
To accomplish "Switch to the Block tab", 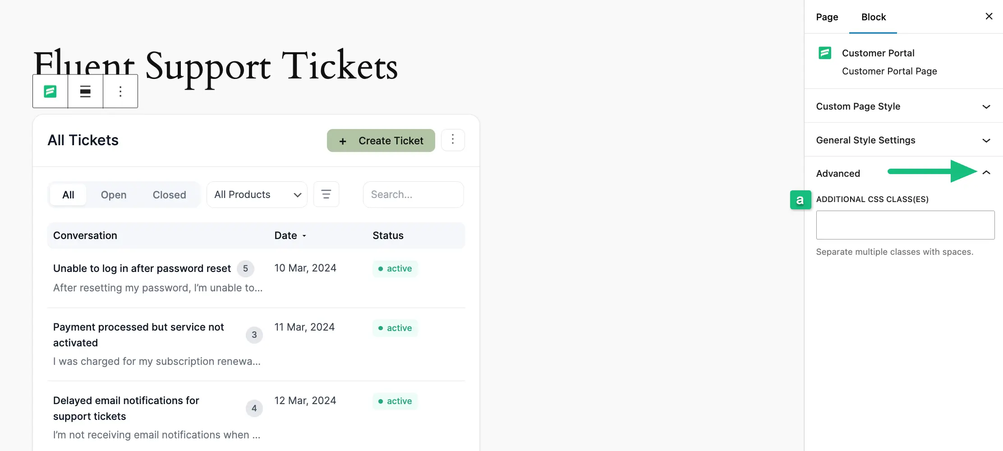I will point(873,17).
